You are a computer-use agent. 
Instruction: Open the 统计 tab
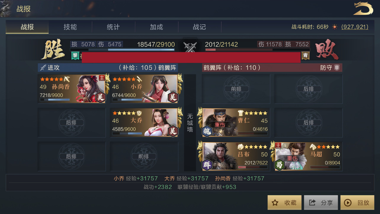113,27
